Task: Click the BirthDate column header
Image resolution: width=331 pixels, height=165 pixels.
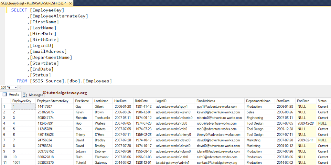Action: (x=144, y=101)
